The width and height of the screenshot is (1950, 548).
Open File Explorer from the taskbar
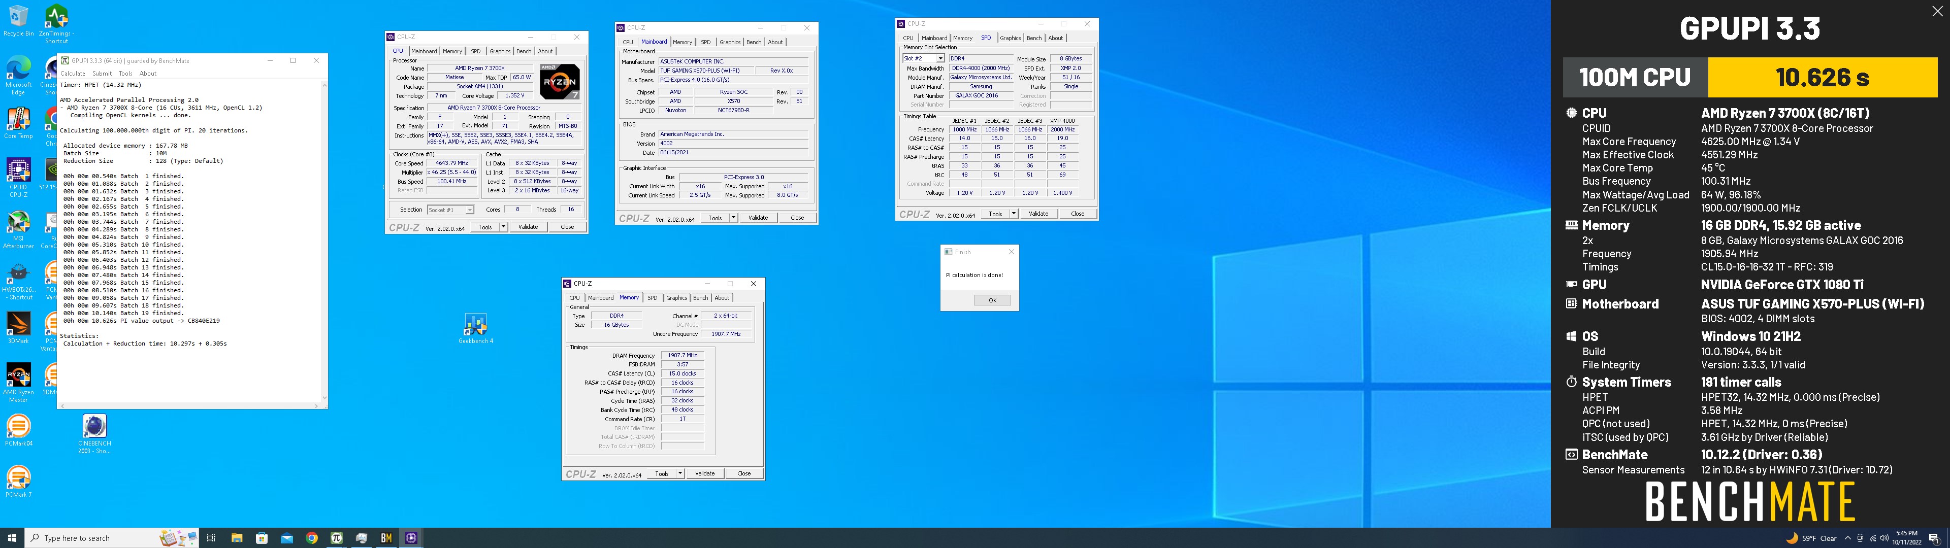(236, 538)
